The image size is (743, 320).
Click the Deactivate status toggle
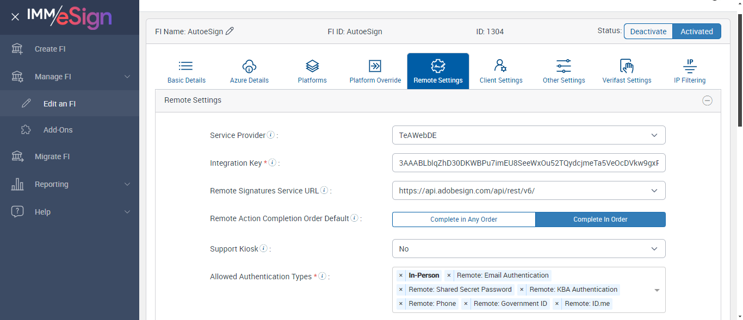point(648,32)
